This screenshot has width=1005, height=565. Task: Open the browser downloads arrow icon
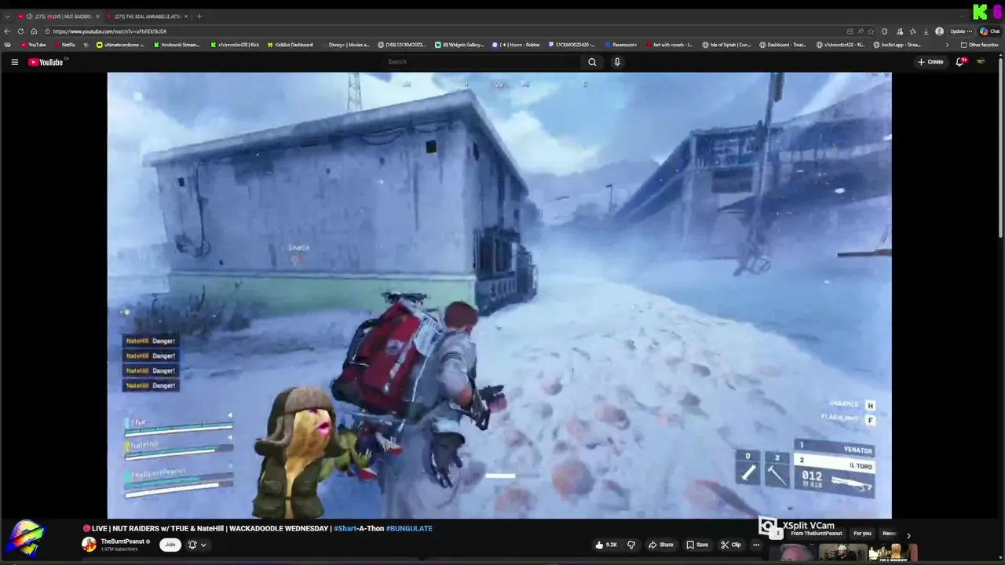[926, 31]
